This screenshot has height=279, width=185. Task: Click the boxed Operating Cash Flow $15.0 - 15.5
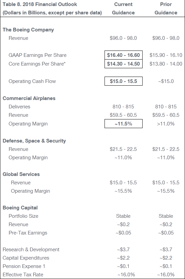pos(124,81)
